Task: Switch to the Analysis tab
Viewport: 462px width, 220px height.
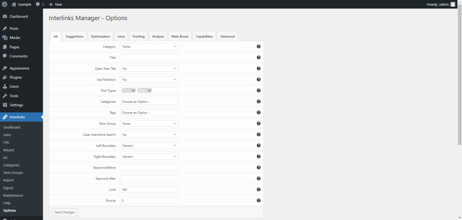Action: [x=158, y=36]
